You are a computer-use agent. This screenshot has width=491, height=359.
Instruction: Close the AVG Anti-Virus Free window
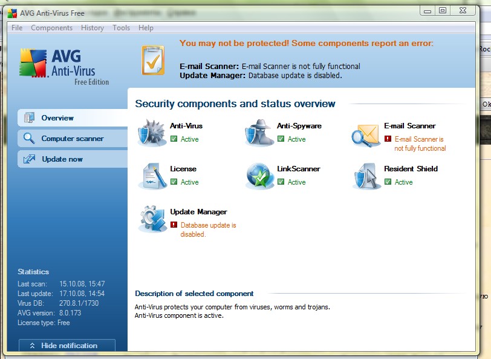tap(463, 11)
